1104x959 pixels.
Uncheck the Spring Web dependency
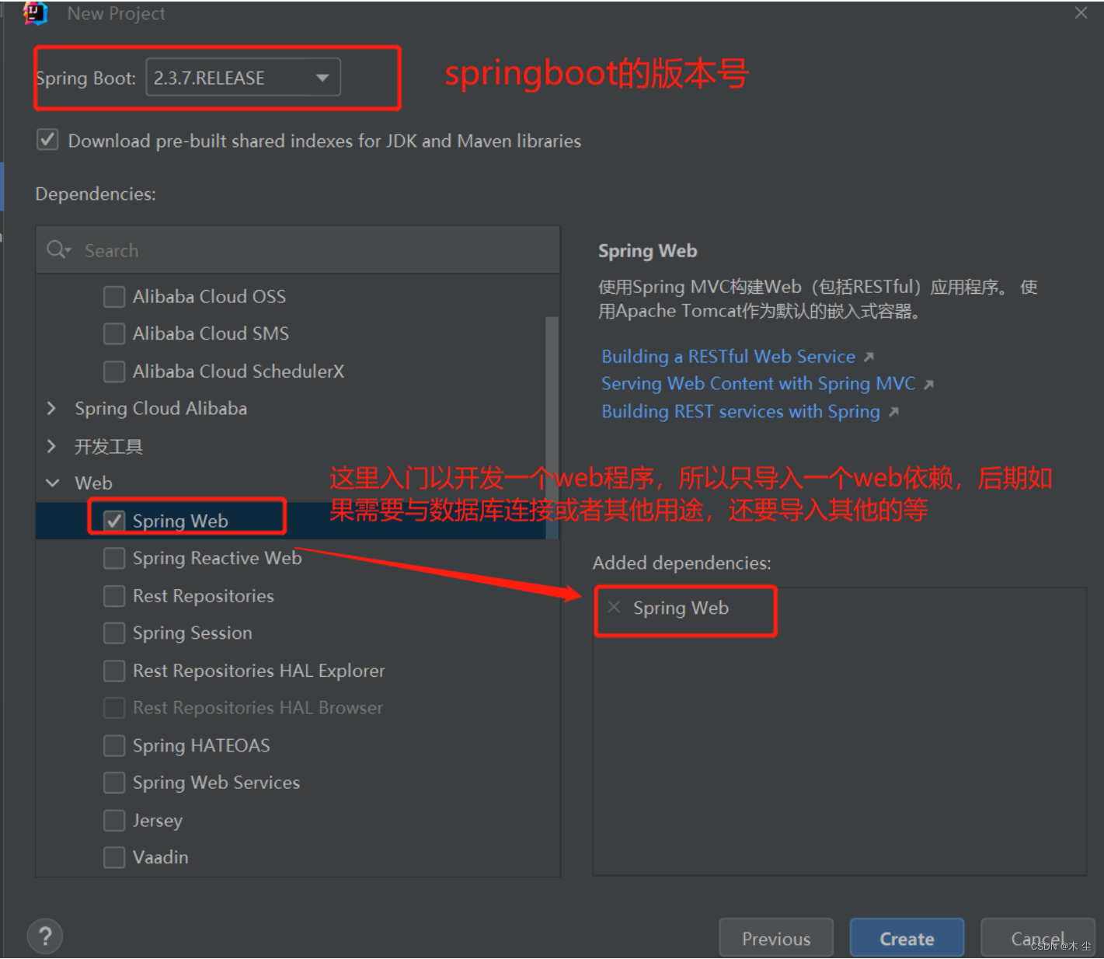[114, 521]
